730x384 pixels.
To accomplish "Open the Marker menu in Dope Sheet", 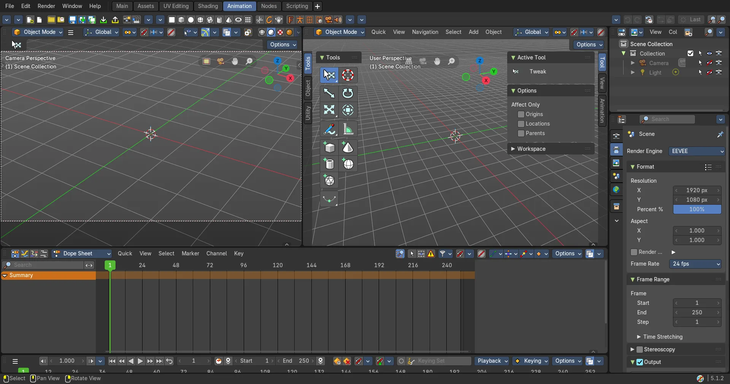I will [190, 253].
